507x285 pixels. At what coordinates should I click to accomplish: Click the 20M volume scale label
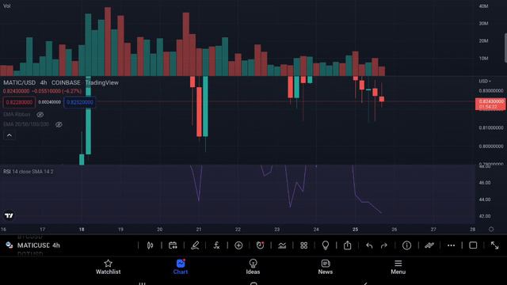click(x=484, y=40)
